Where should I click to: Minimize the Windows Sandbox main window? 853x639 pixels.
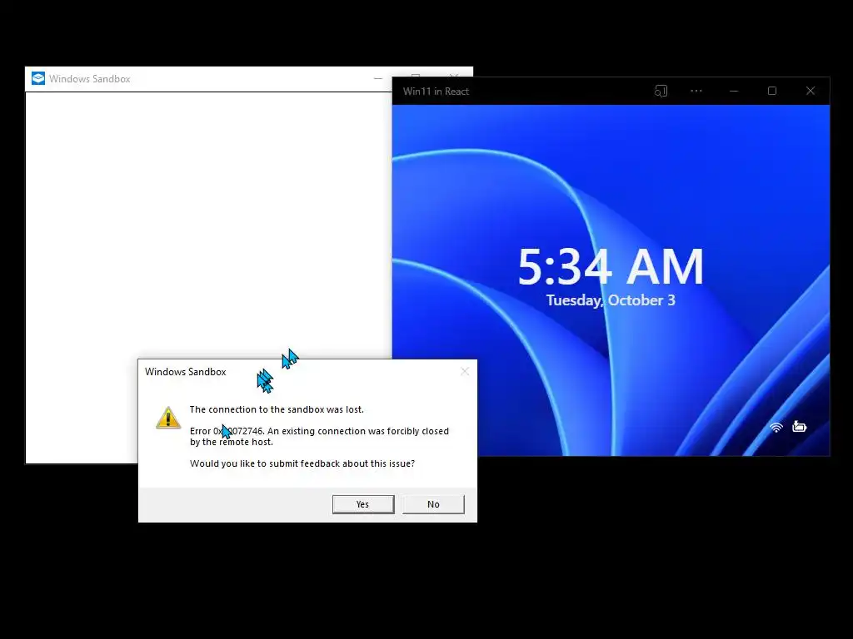[x=378, y=79]
